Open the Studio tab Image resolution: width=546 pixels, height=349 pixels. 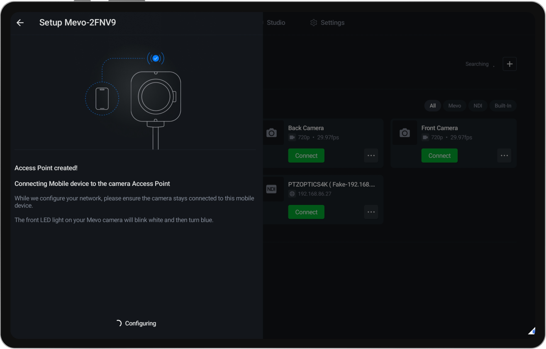click(275, 23)
